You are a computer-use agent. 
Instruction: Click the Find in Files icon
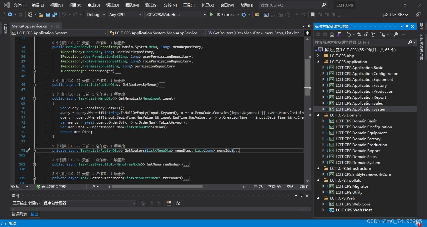pyautogui.click(x=257, y=15)
